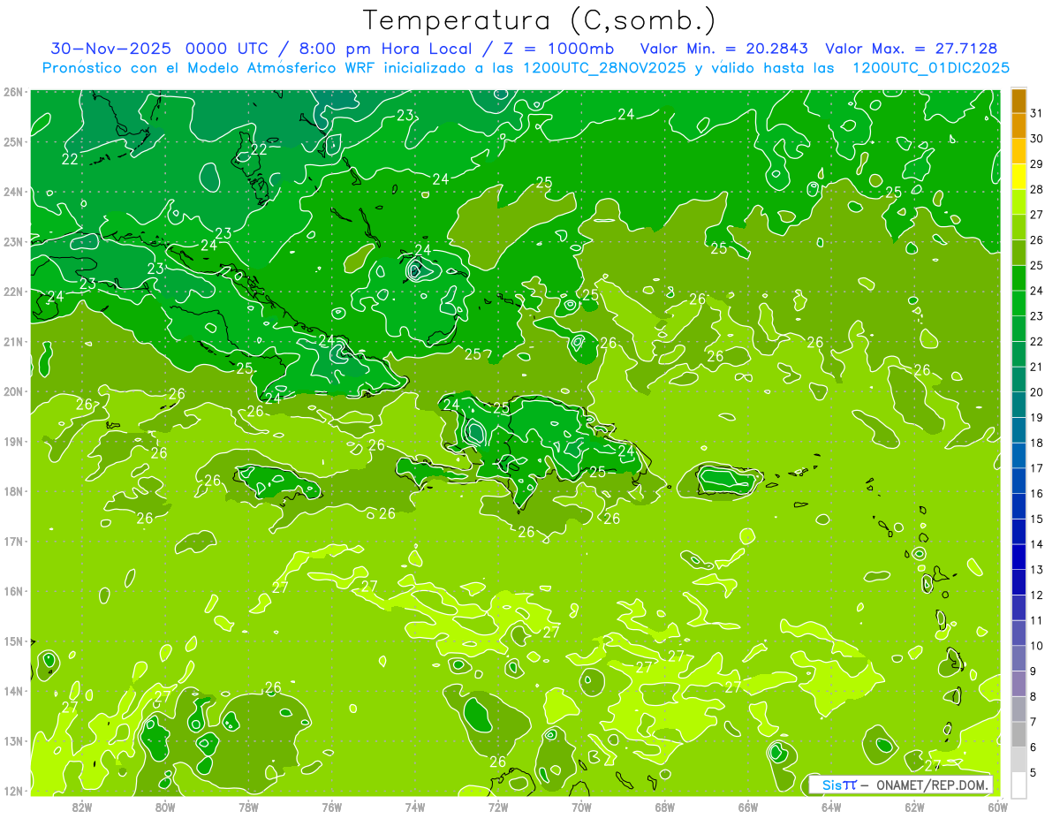This screenshot has height=819, width=1060.
Task: Pick the teal legend band between 19 and 20
Action: [x=1018, y=405]
